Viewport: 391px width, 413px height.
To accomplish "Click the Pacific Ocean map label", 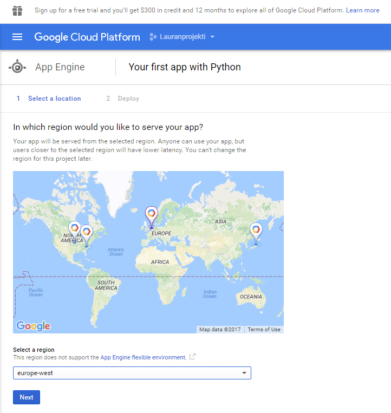I will [36, 292].
